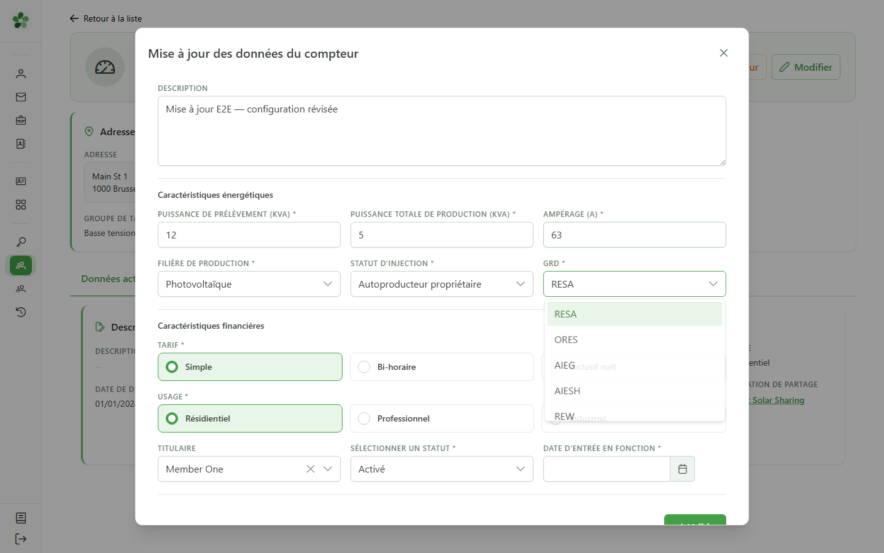The height and width of the screenshot is (553, 884).
Task: Open the four-squares grid sidebar icon
Action: pos(21,205)
